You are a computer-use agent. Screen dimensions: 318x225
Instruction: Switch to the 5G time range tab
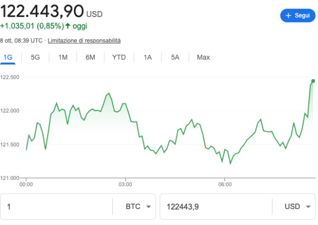click(x=35, y=57)
